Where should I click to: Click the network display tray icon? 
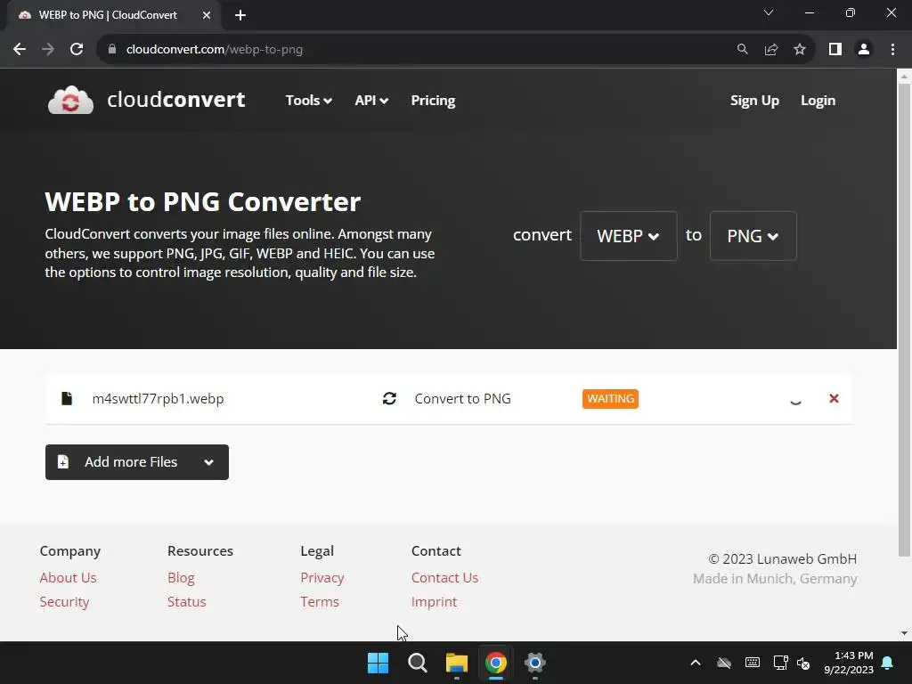tap(780, 663)
